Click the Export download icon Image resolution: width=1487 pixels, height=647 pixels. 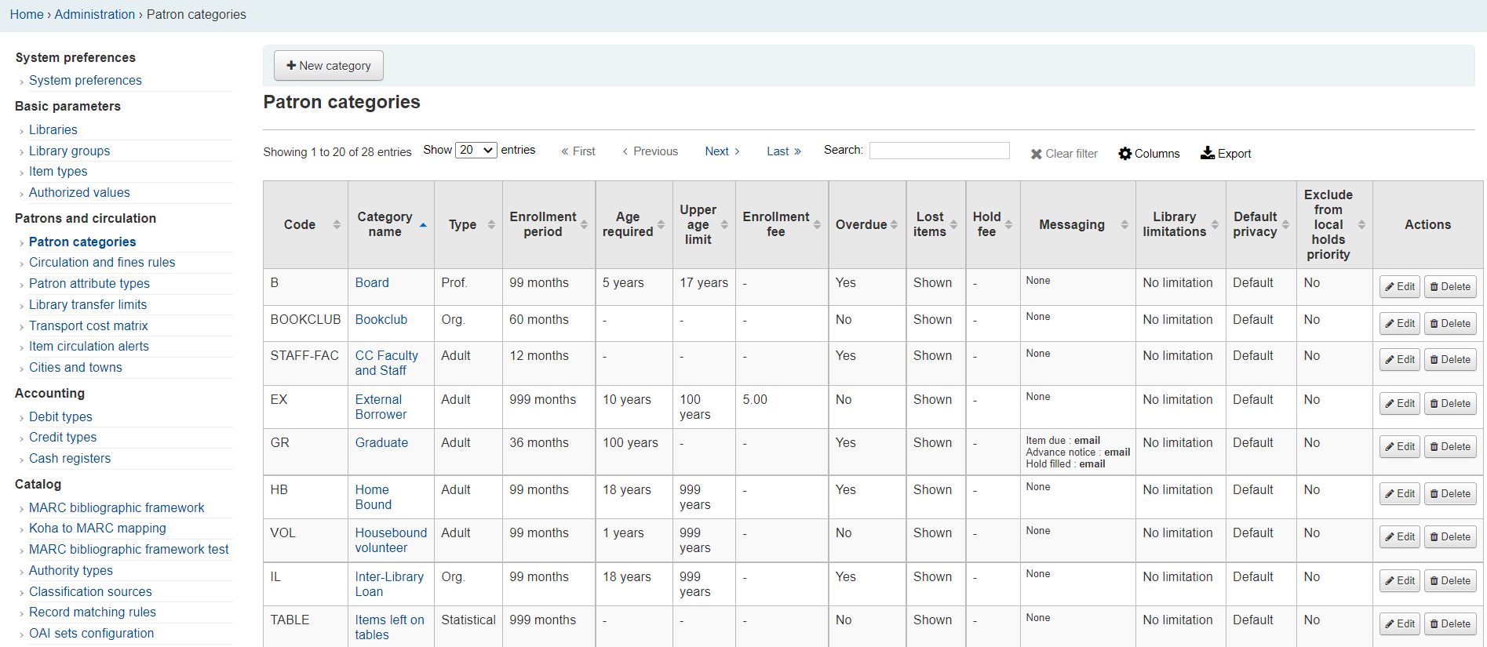coord(1208,153)
